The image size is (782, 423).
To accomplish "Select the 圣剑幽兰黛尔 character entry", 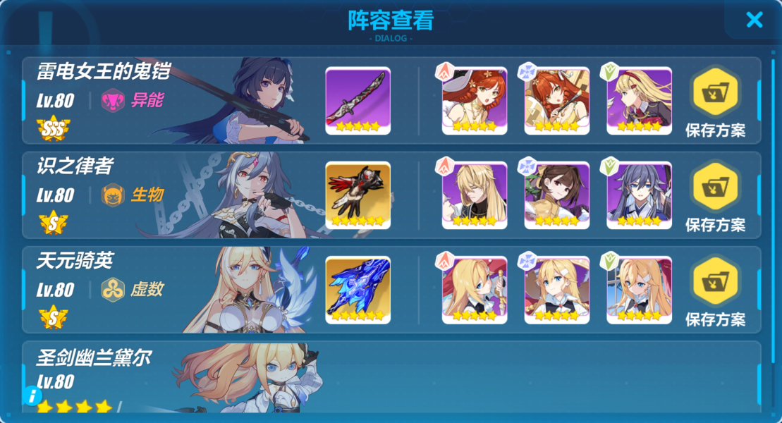I will pyautogui.click(x=391, y=378).
